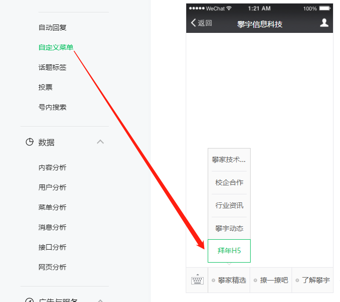This screenshot has width=340, height=302.
Task: Select the 撩一撩吧 bottom menu
Action: tap(271, 280)
